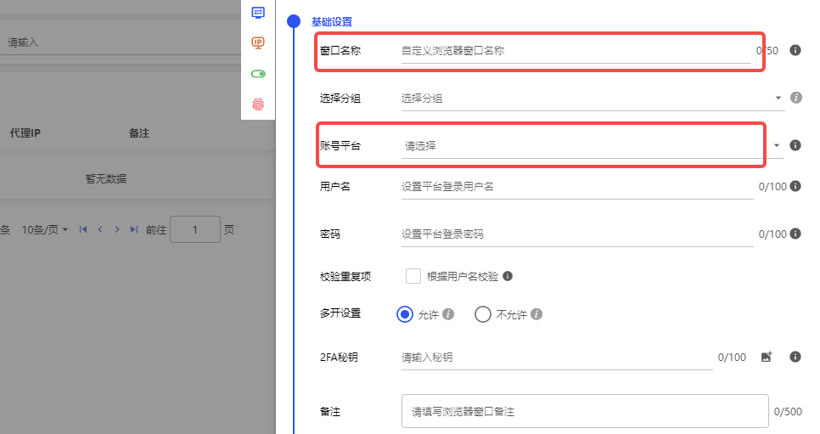
Task: Open the red fingerprint settings icon
Action: [x=258, y=104]
